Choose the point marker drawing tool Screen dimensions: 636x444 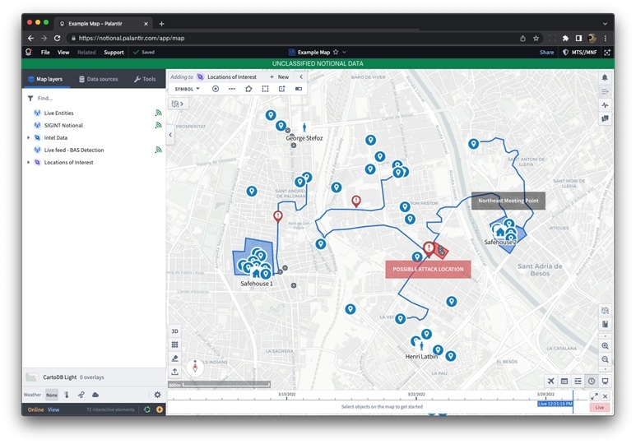pyautogui.click(x=216, y=89)
